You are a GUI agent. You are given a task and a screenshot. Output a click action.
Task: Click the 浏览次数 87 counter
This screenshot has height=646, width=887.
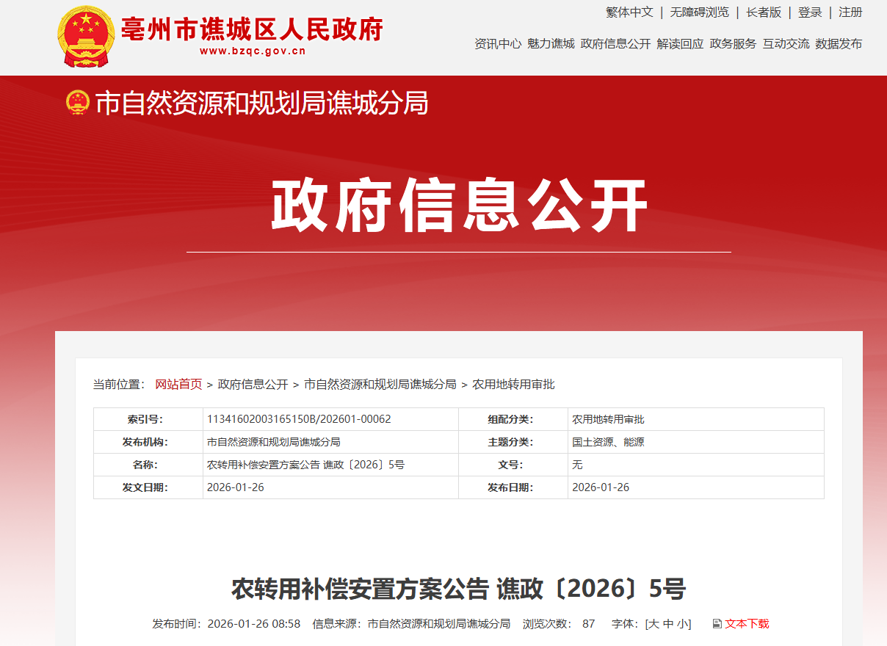559,624
